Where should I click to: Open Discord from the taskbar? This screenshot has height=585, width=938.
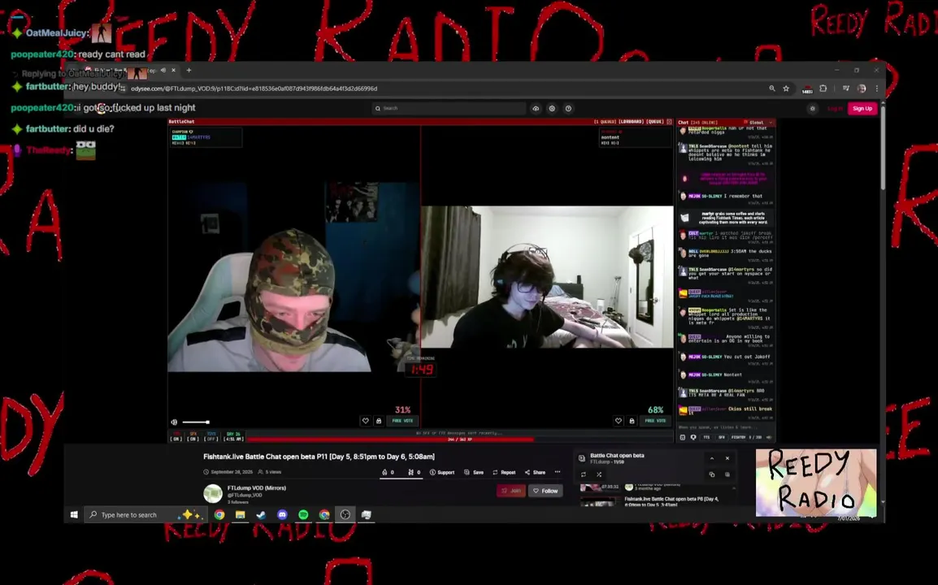(282, 514)
